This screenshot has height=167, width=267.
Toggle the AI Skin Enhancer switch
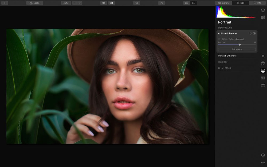[254, 33]
